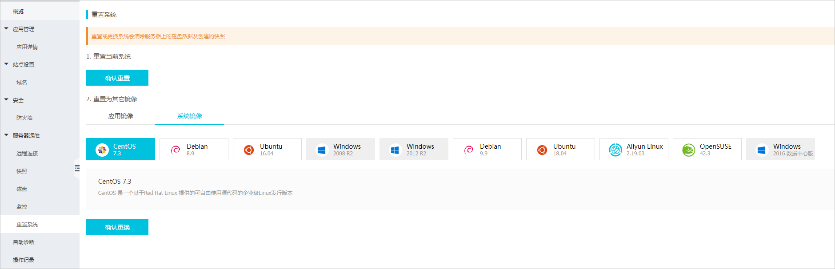This screenshot has width=835, height=269.
Task: Collapse the 站点设置 section arrow
Action: click(6, 64)
